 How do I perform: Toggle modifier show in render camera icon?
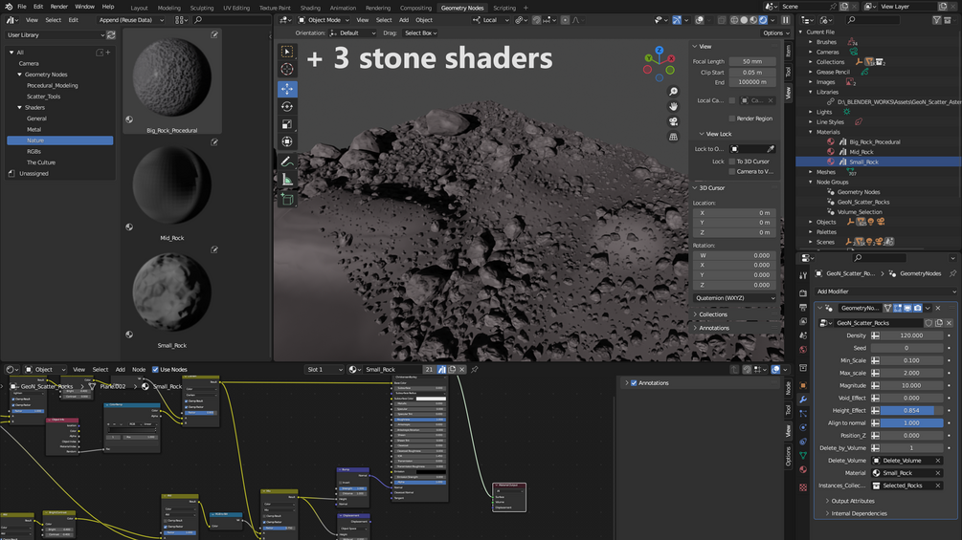(x=917, y=308)
